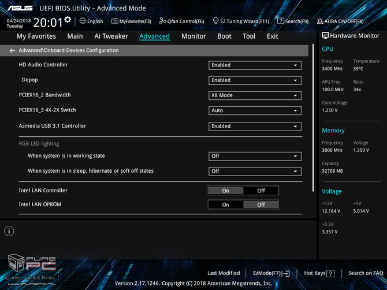Switch to My Favorites tab
This screenshot has height=290, width=387.
click(36, 36)
